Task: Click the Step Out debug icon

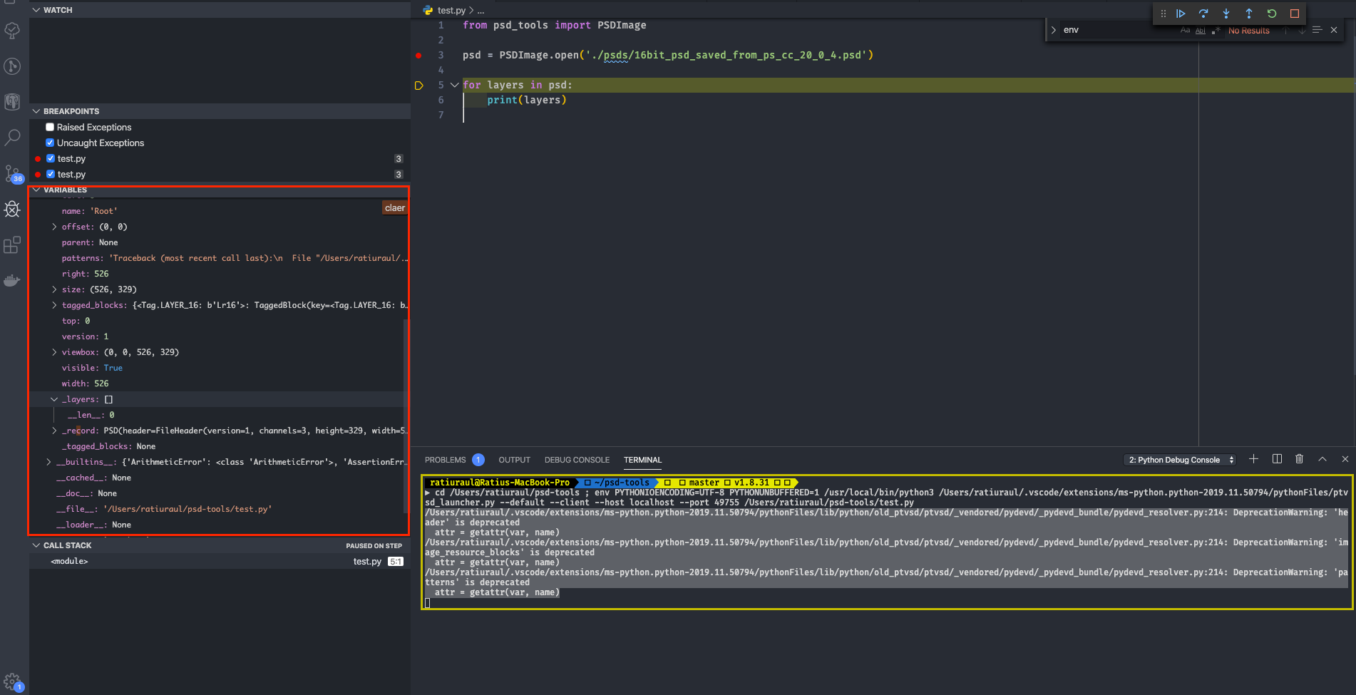Action: [x=1249, y=14]
